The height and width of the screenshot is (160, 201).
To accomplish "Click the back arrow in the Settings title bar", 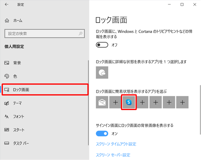I will (6, 4).
